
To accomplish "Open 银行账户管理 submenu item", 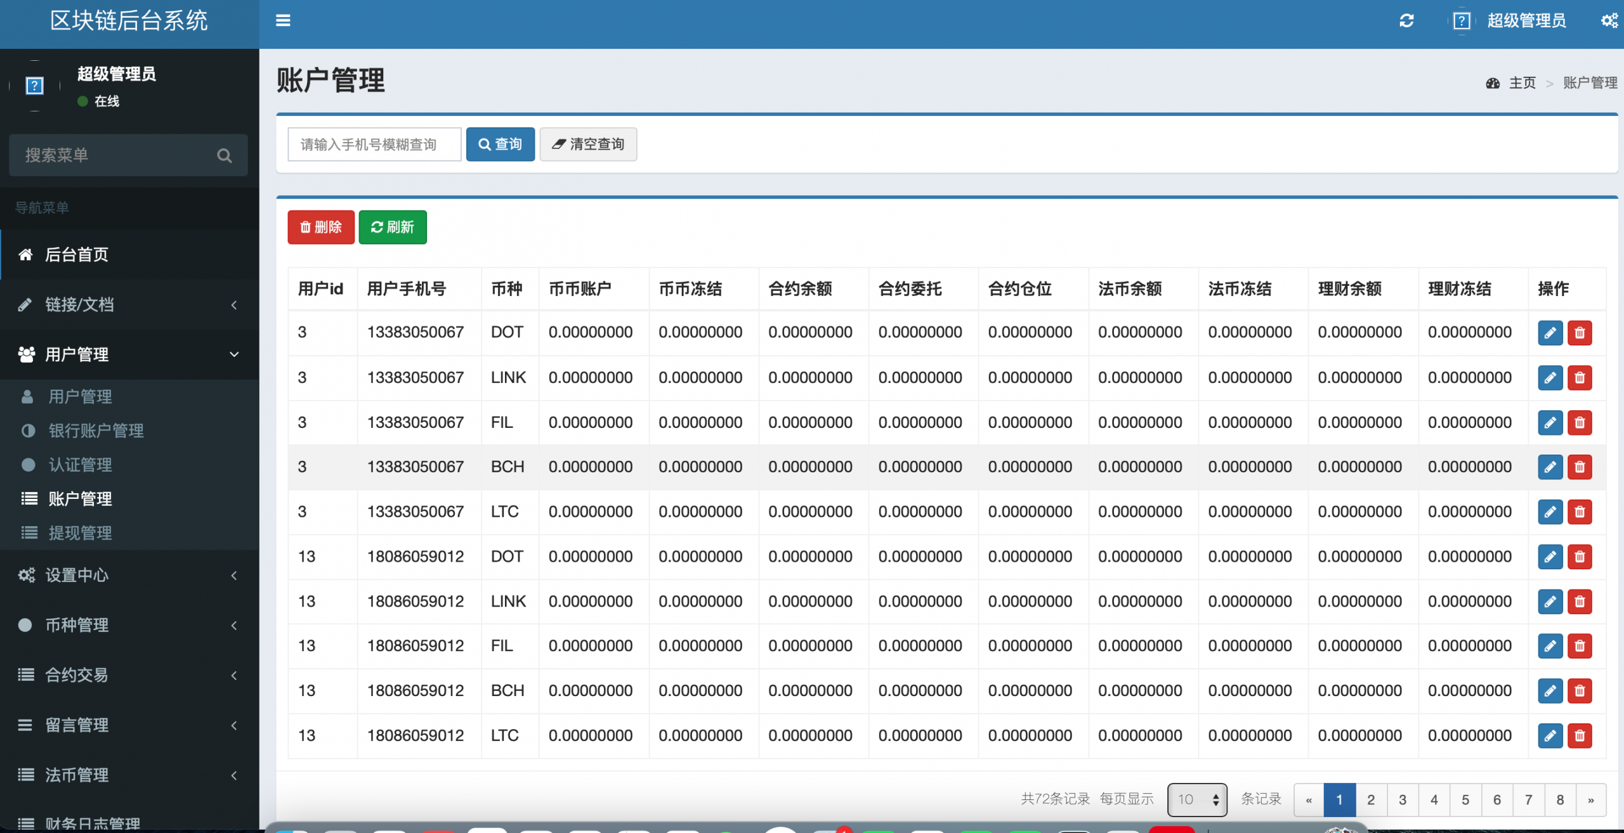I will [x=96, y=431].
